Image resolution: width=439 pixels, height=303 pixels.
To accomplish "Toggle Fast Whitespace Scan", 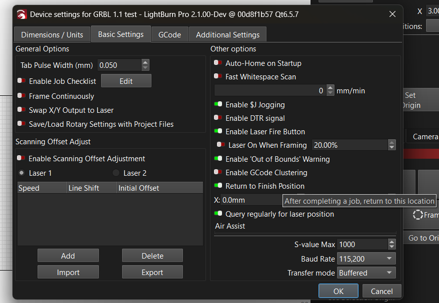I will [x=218, y=76].
